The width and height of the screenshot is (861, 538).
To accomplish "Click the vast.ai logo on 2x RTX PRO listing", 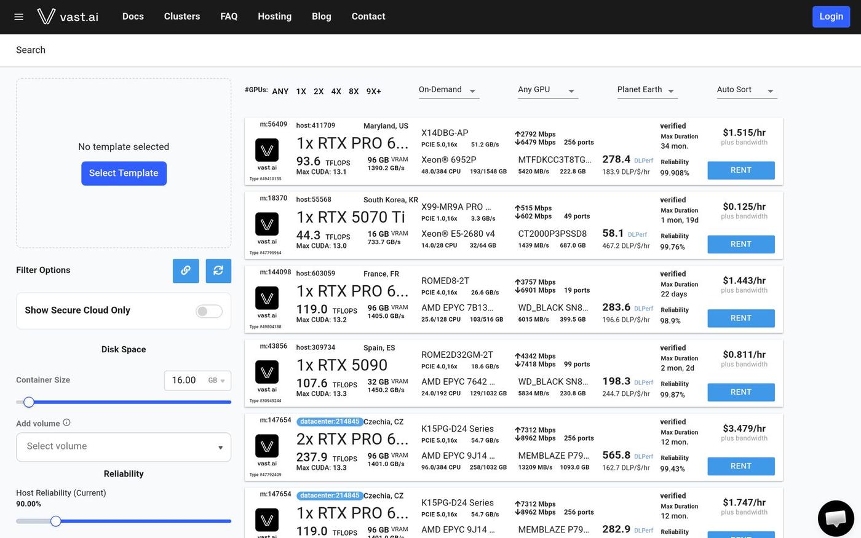I will (x=267, y=446).
